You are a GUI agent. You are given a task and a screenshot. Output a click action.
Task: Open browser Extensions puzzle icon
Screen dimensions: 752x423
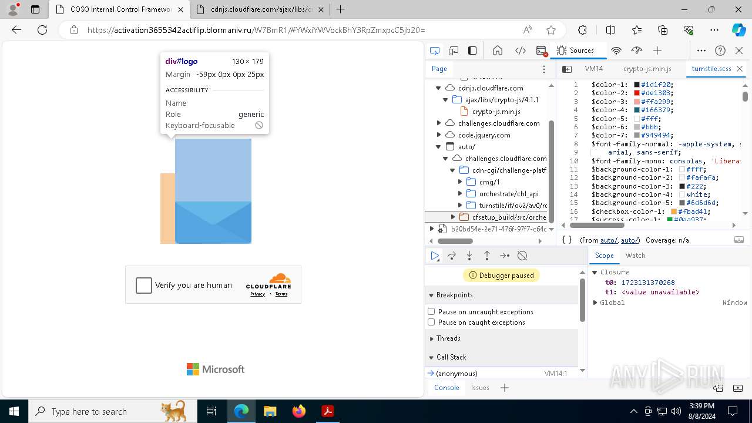[x=582, y=30]
